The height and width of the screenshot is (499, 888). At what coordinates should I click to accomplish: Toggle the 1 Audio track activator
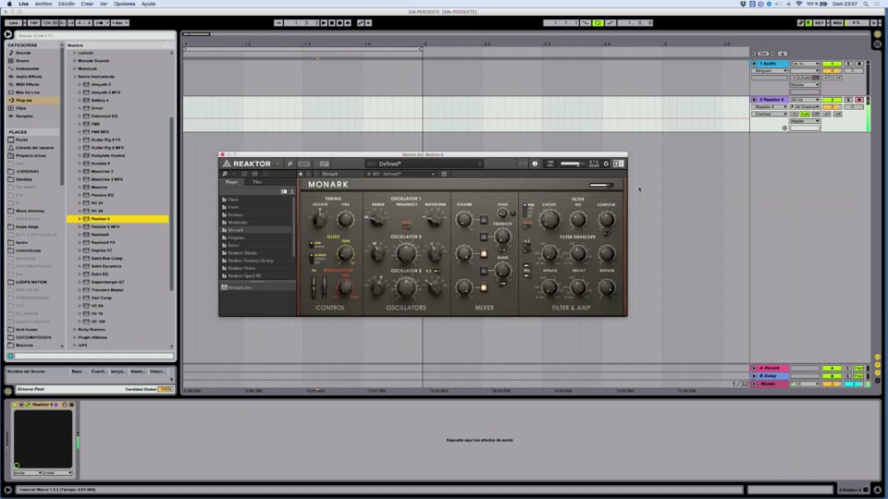pyautogui.click(x=832, y=64)
